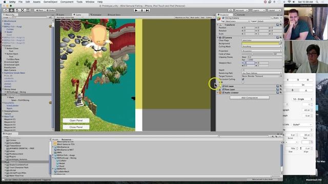
Task: Open the GUI Layer gear menu
Action: click(281, 86)
